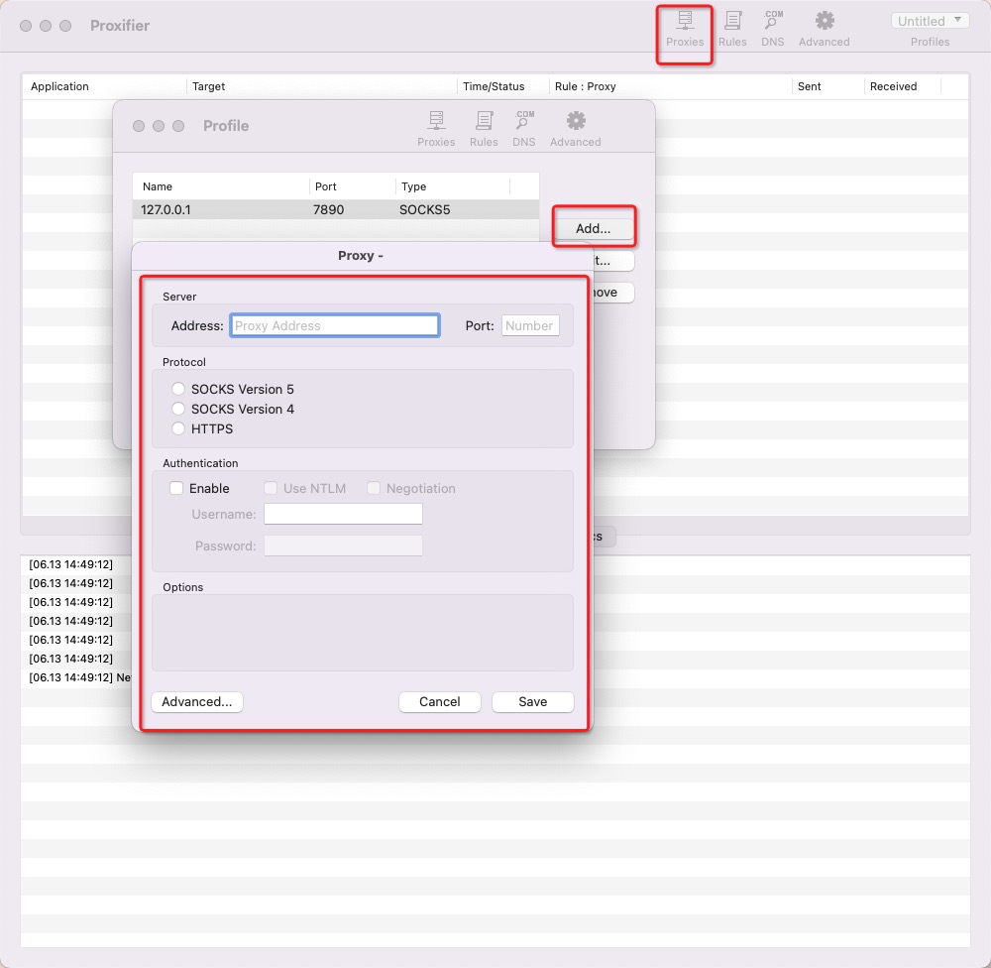Check the Negotiation authentication option
The image size is (991, 968).
[x=374, y=488]
